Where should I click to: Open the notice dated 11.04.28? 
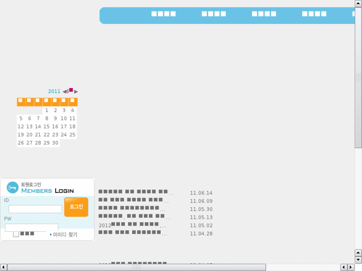[x=132, y=233]
